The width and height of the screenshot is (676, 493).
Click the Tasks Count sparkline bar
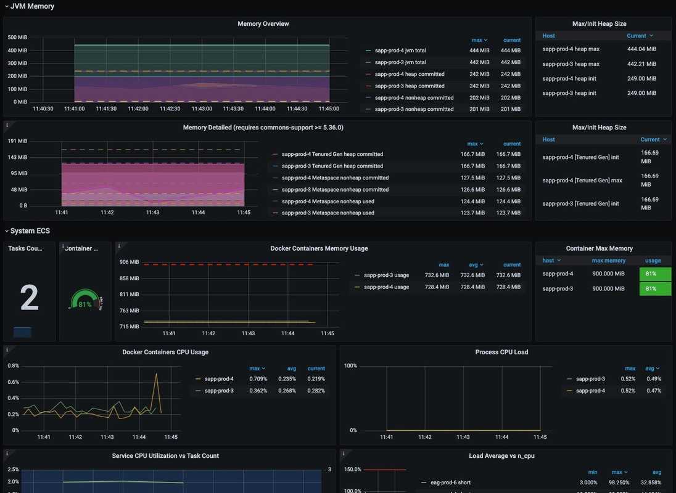click(x=22, y=332)
